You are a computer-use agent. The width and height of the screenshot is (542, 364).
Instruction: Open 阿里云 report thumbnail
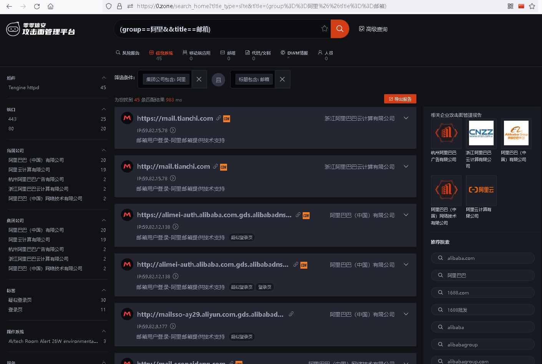tap(481, 190)
